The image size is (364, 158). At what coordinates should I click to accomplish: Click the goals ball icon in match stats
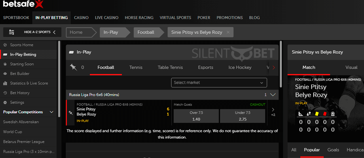click(333, 114)
